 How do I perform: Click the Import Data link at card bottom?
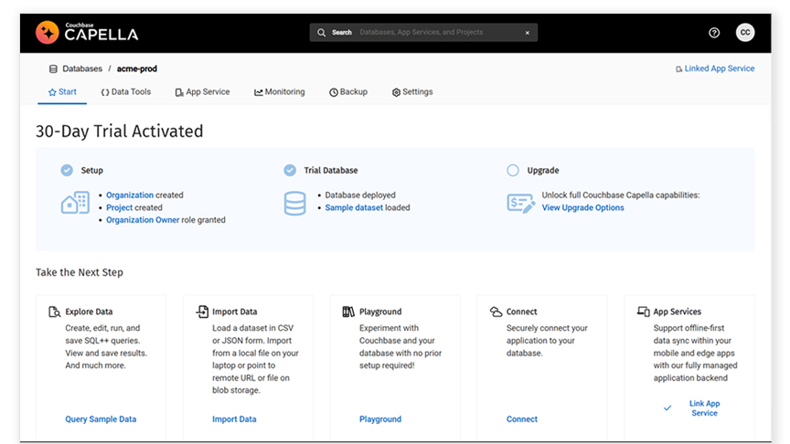[x=234, y=418]
